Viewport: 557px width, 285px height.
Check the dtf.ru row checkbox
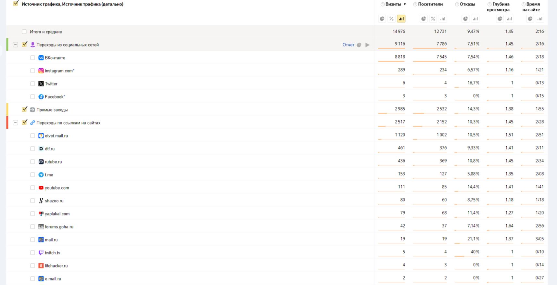click(32, 149)
